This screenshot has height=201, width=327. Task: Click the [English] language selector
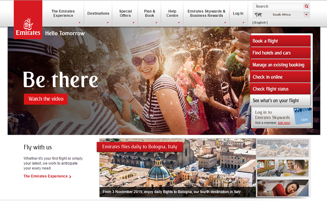260,22
